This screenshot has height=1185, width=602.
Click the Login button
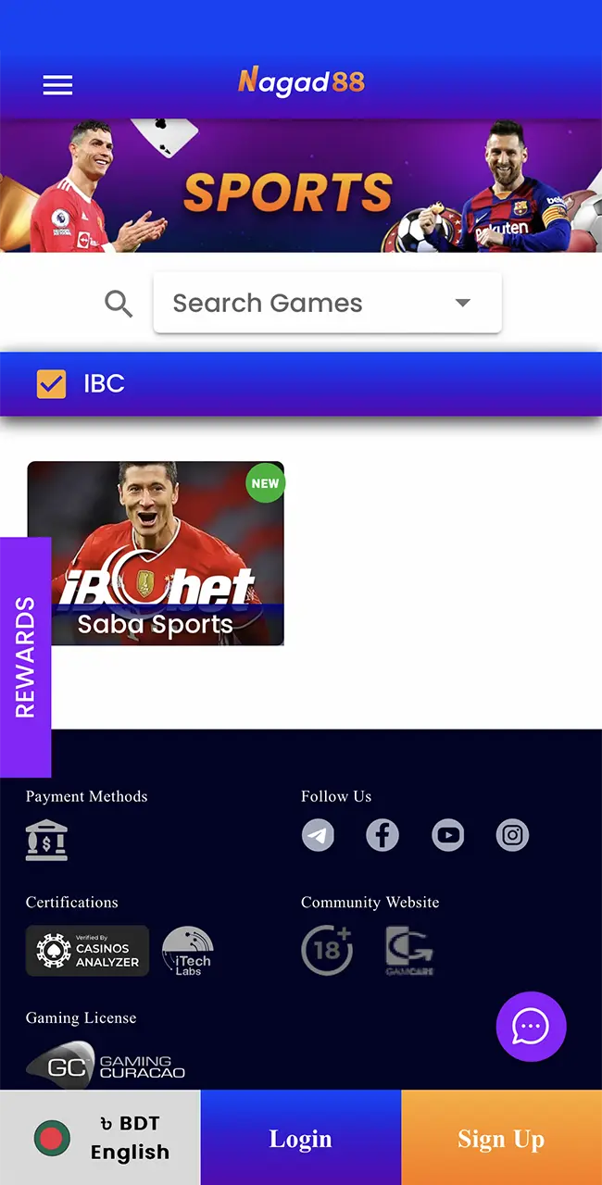(301, 1138)
